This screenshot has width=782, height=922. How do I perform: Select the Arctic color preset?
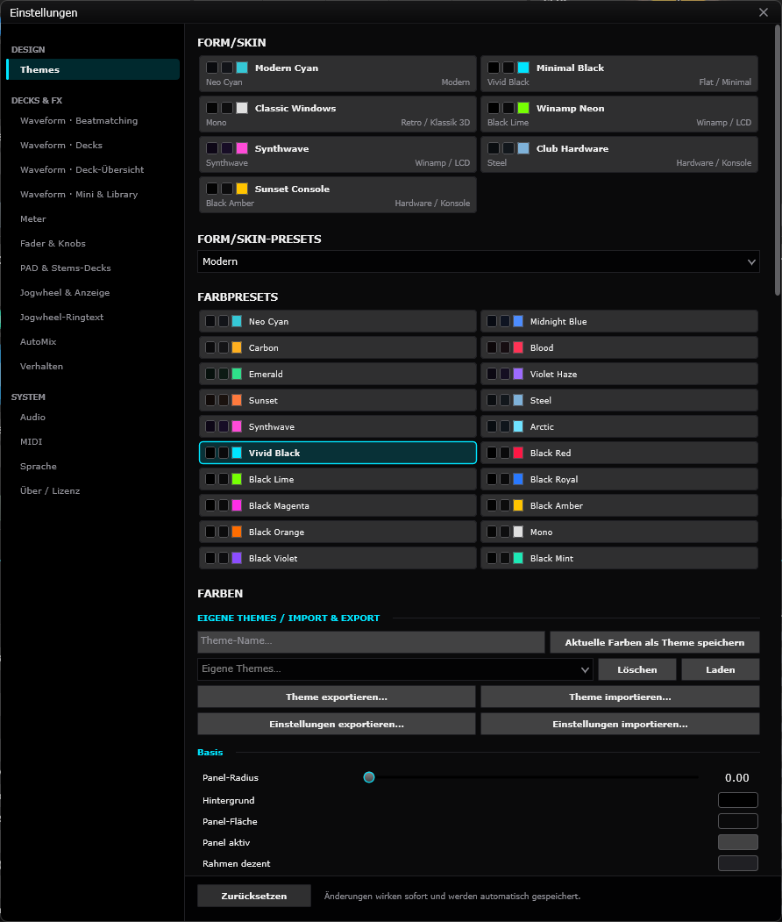(x=619, y=427)
